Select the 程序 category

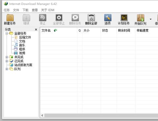22,49
